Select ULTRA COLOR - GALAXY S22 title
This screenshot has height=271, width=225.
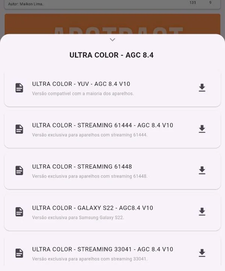click(92, 208)
